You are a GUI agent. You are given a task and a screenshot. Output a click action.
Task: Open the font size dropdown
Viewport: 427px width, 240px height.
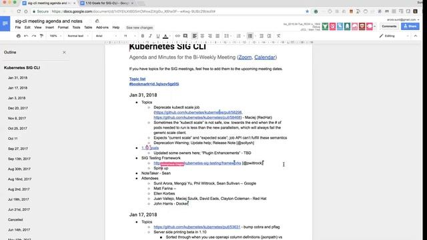point(129,36)
